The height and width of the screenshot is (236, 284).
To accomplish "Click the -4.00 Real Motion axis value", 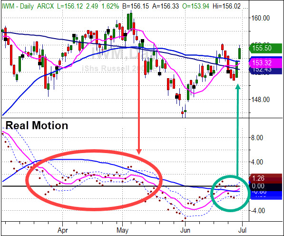I will [x=258, y=211].
